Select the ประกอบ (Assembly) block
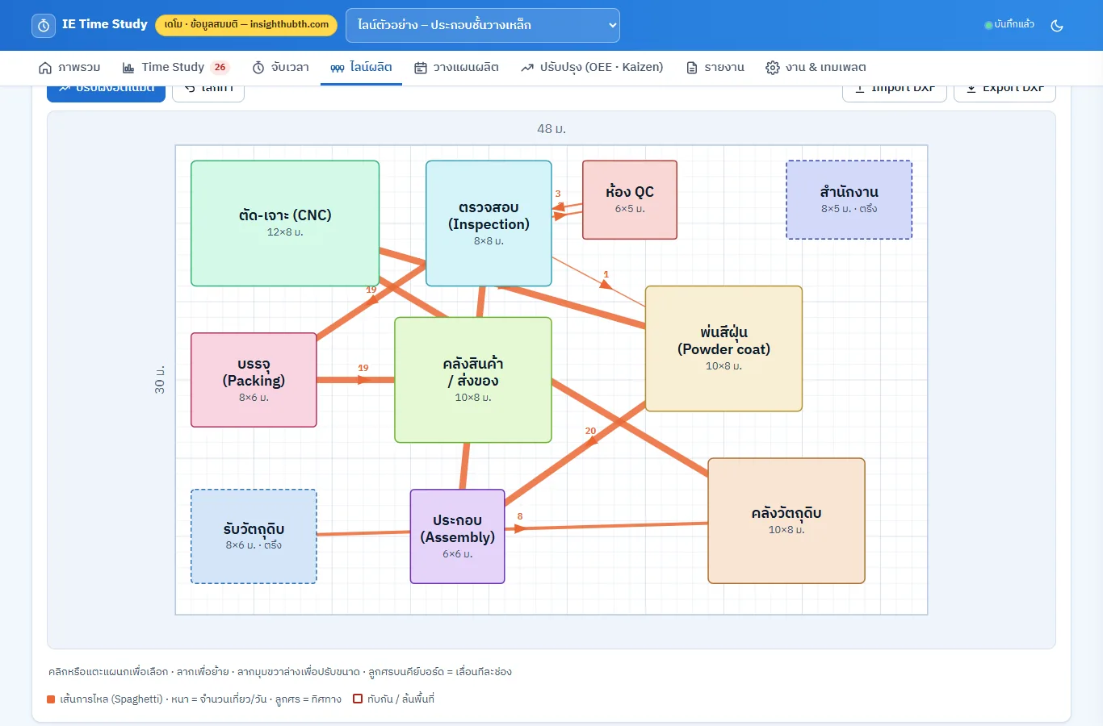The height and width of the screenshot is (726, 1103). point(457,536)
